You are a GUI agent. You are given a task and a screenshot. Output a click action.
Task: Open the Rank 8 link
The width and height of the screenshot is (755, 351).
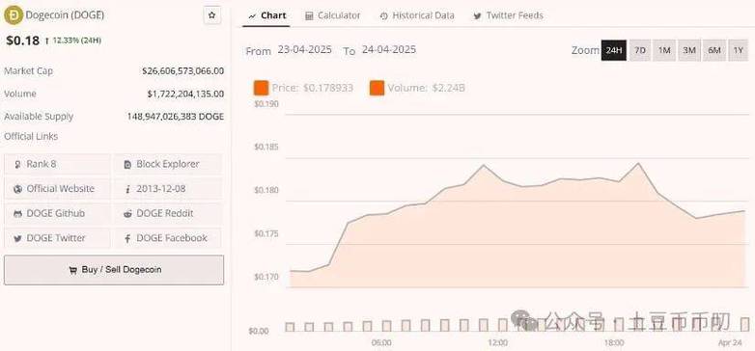(57, 164)
